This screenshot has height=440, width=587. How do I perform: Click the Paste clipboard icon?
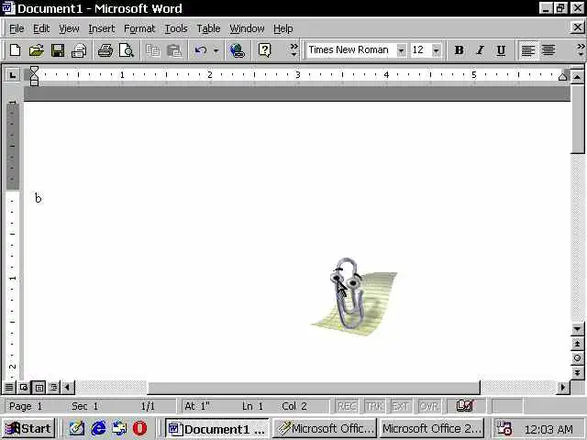pyautogui.click(x=174, y=50)
